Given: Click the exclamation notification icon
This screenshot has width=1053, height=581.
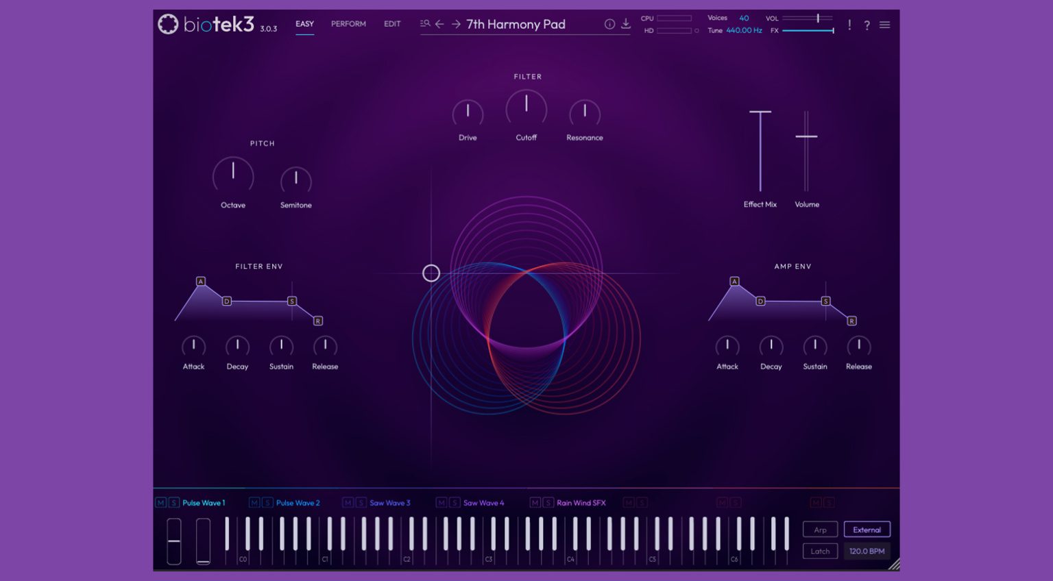Looking at the screenshot, I should click(x=849, y=24).
